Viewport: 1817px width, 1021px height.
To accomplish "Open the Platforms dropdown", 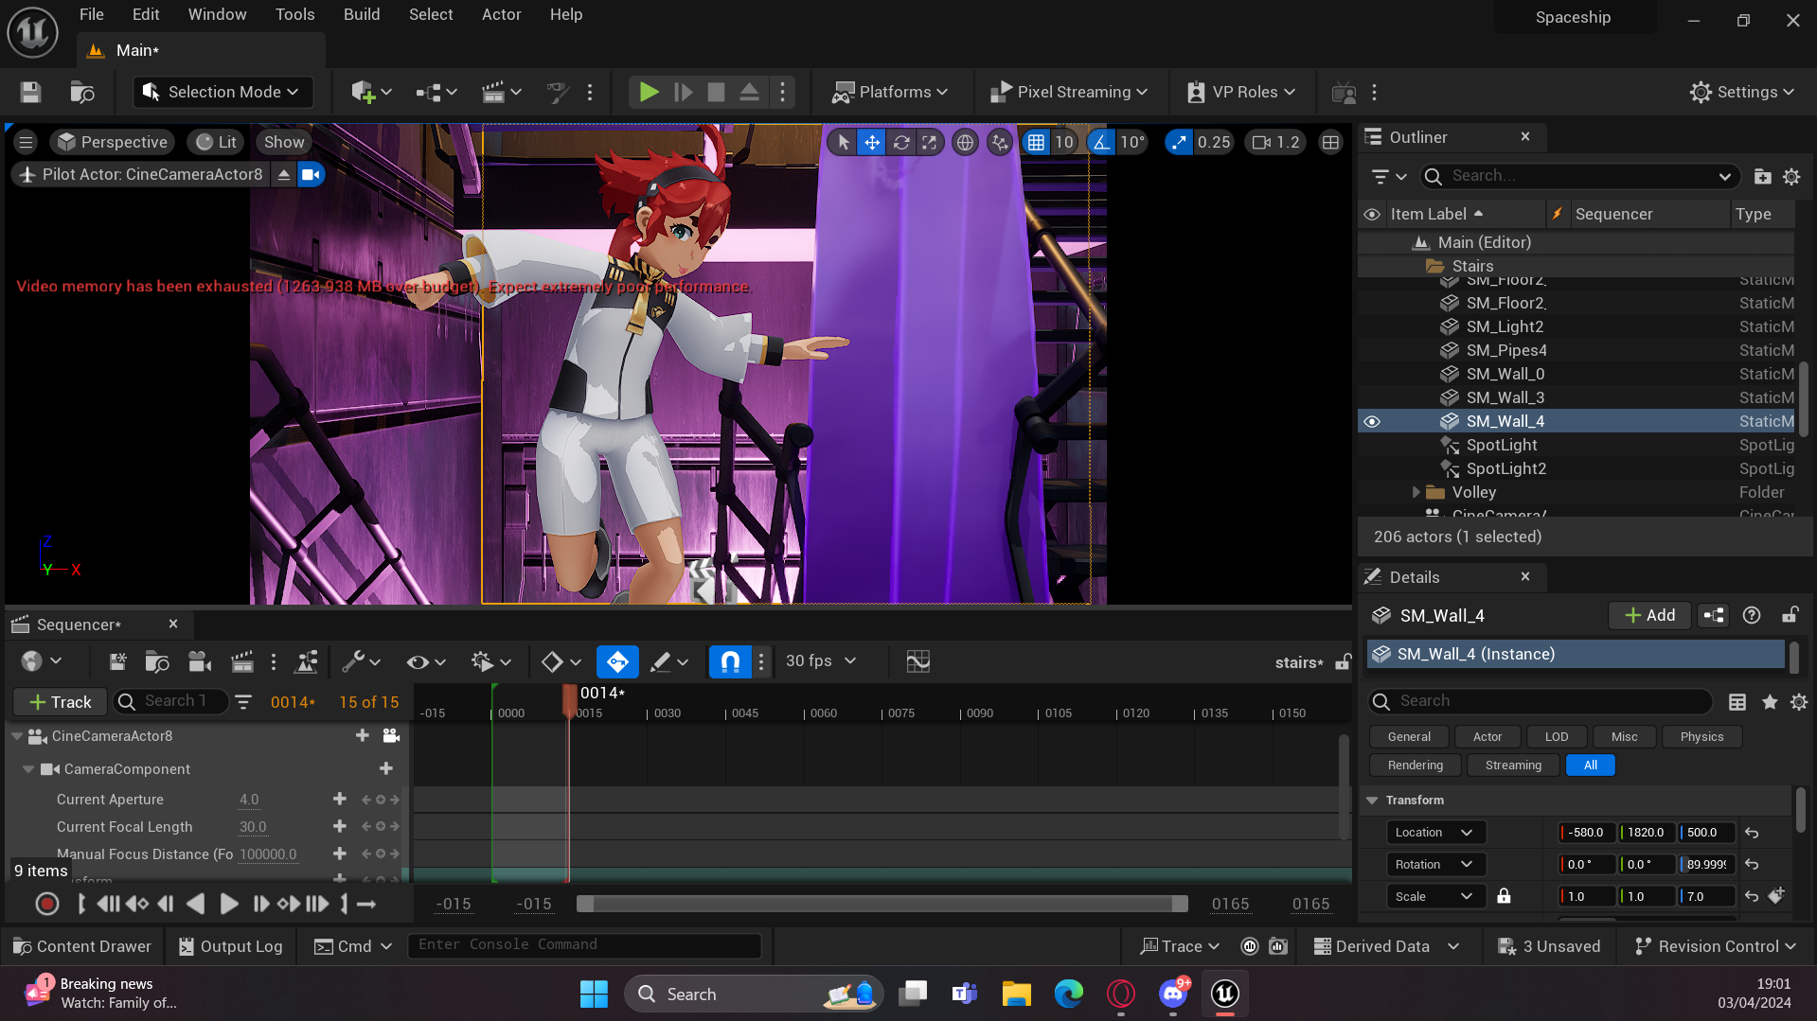I will (x=889, y=92).
